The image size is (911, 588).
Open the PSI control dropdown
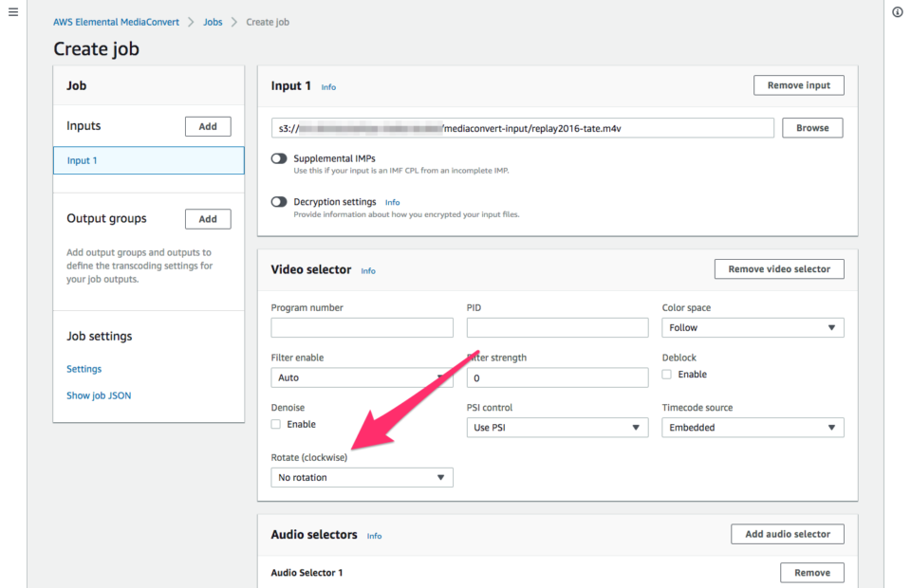[556, 427]
